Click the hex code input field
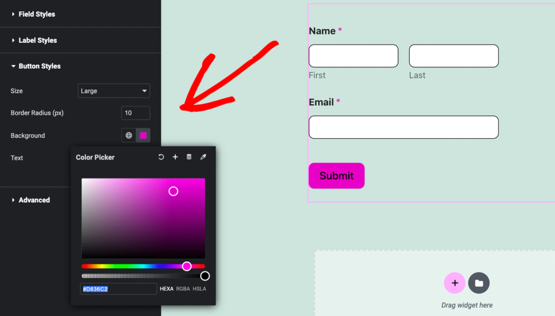 pos(118,289)
